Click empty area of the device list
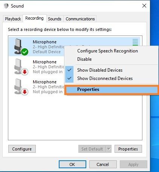Image resolution: width=159 pixels, height=172 pixels. [x=75, y=117]
